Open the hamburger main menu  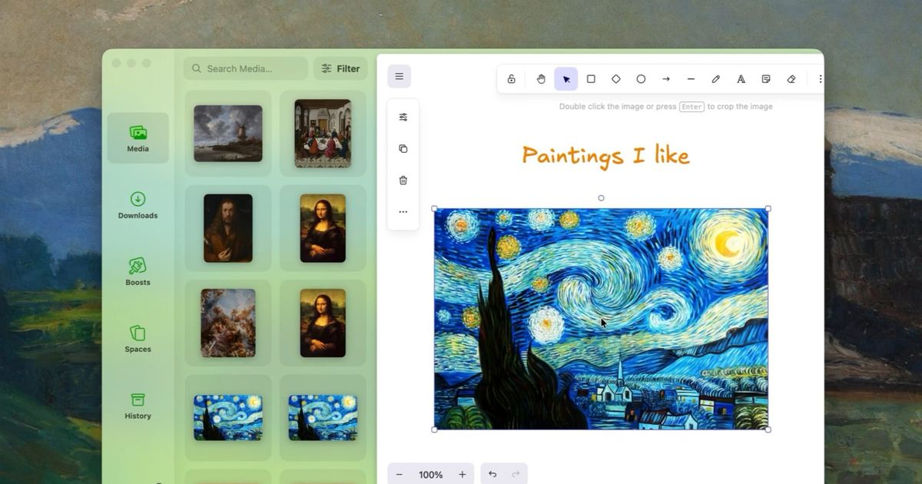click(399, 77)
